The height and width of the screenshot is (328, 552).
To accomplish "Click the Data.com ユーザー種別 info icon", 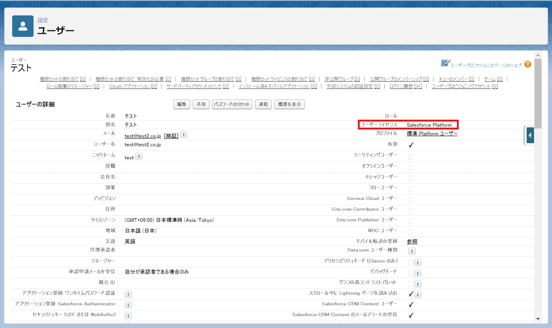I will [411, 251].
